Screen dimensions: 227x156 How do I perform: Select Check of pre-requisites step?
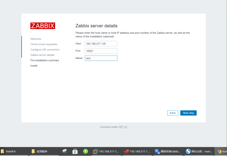pos(44,44)
